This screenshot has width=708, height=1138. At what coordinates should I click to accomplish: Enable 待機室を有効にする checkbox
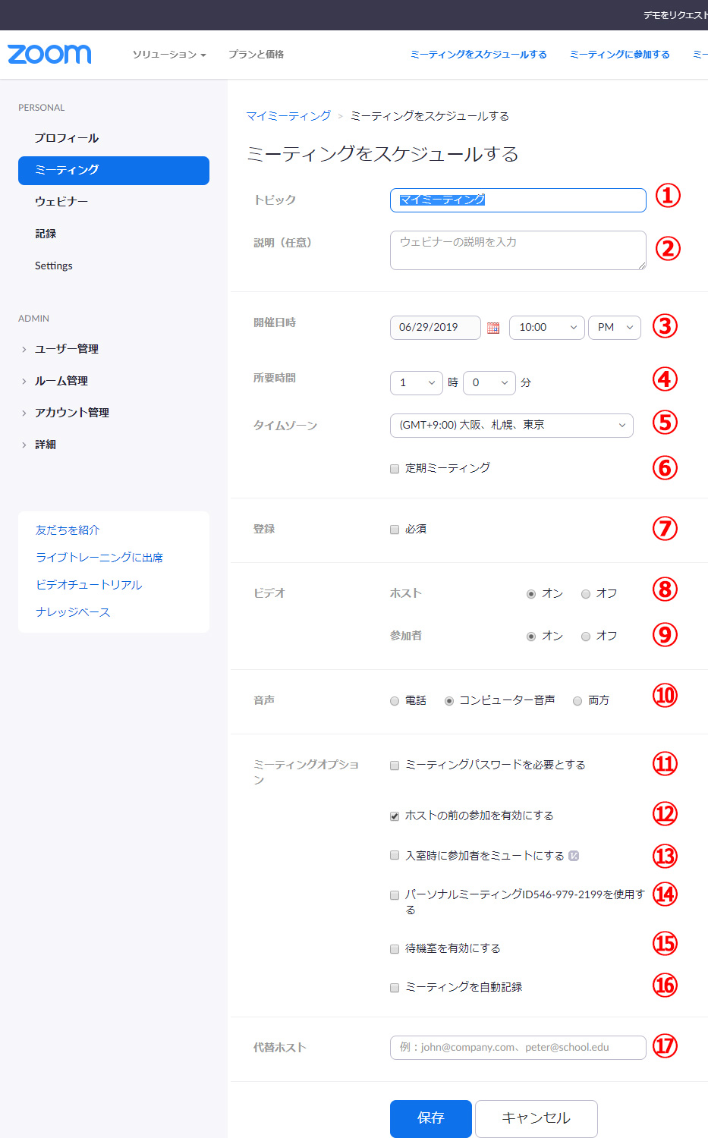(395, 949)
